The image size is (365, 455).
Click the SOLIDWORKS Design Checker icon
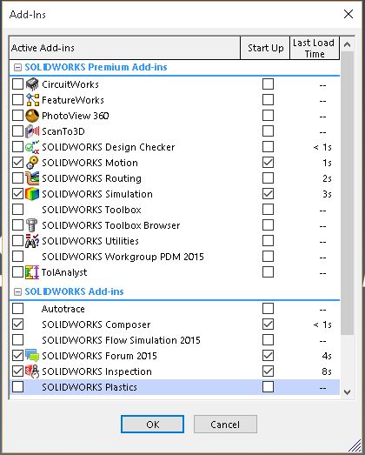point(32,147)
